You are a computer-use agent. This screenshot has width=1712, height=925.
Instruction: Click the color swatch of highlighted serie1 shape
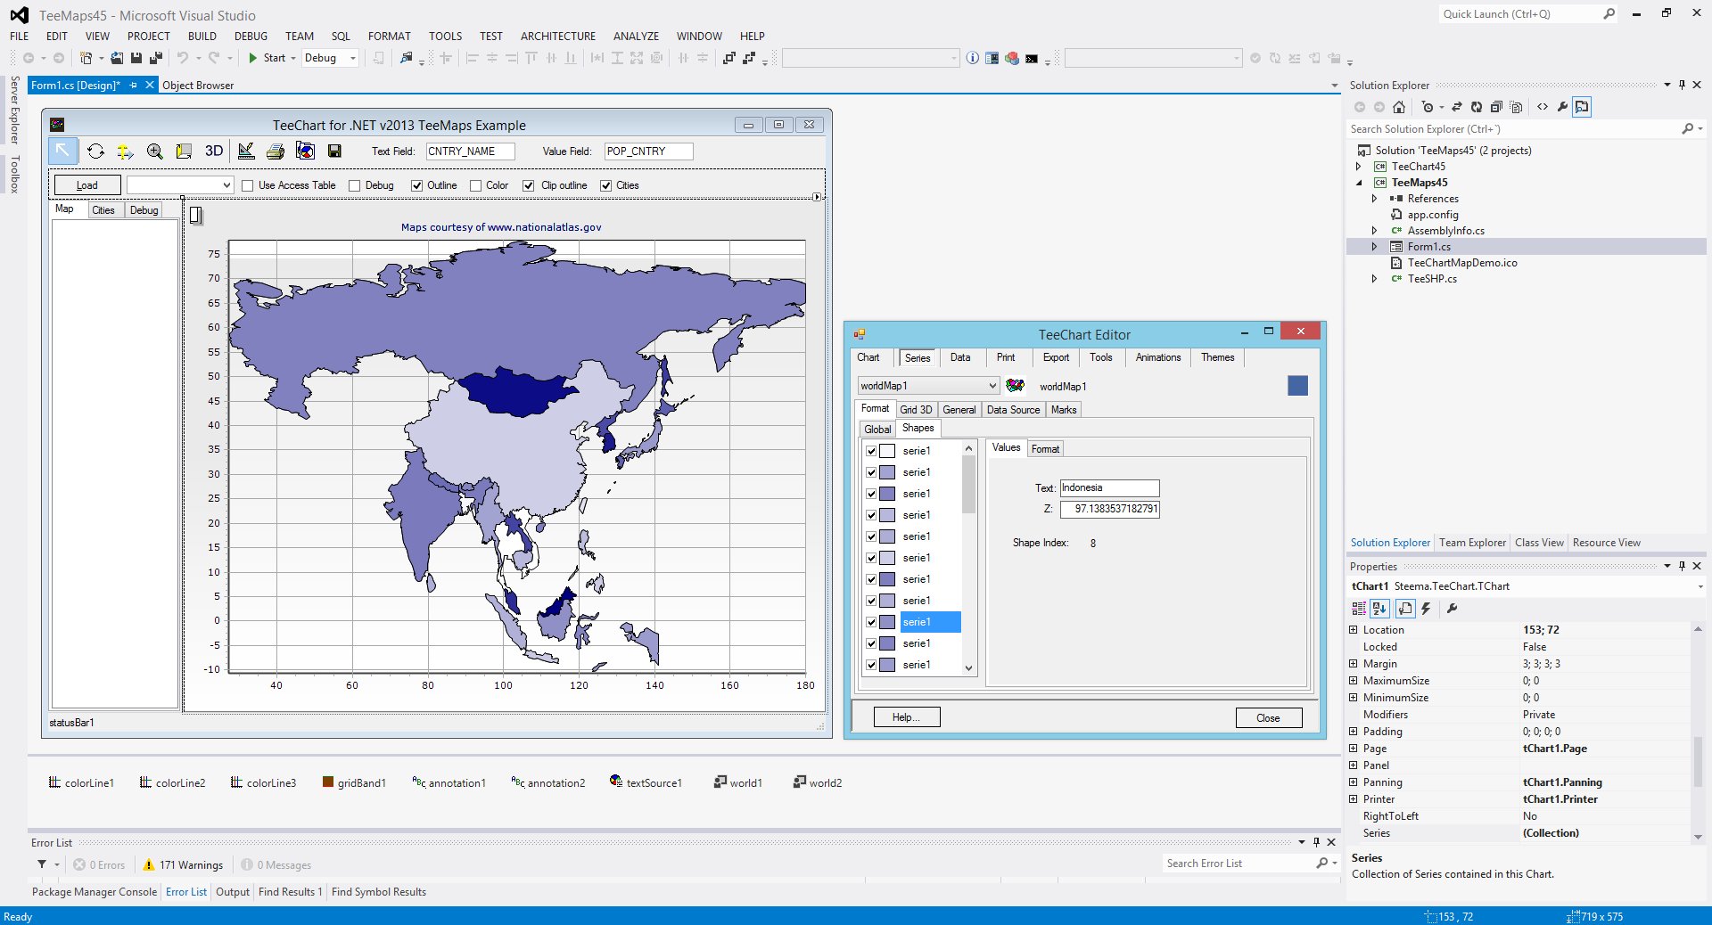[888, 622]
